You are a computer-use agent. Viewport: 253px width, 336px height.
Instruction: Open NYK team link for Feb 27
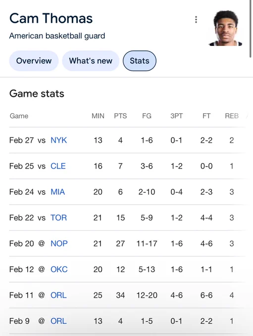(58, 140)
